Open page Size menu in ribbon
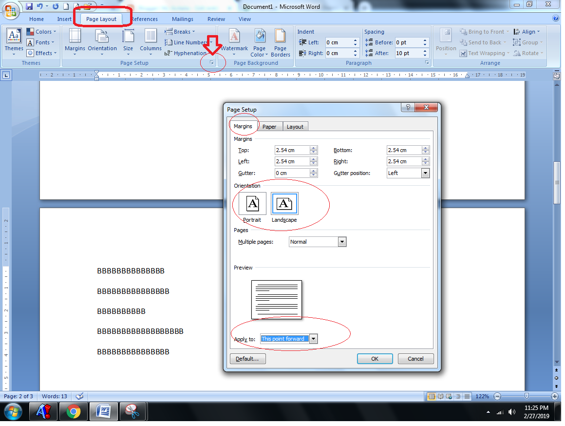The width and height of the screenshot is (565, 426). click(128, 42)
